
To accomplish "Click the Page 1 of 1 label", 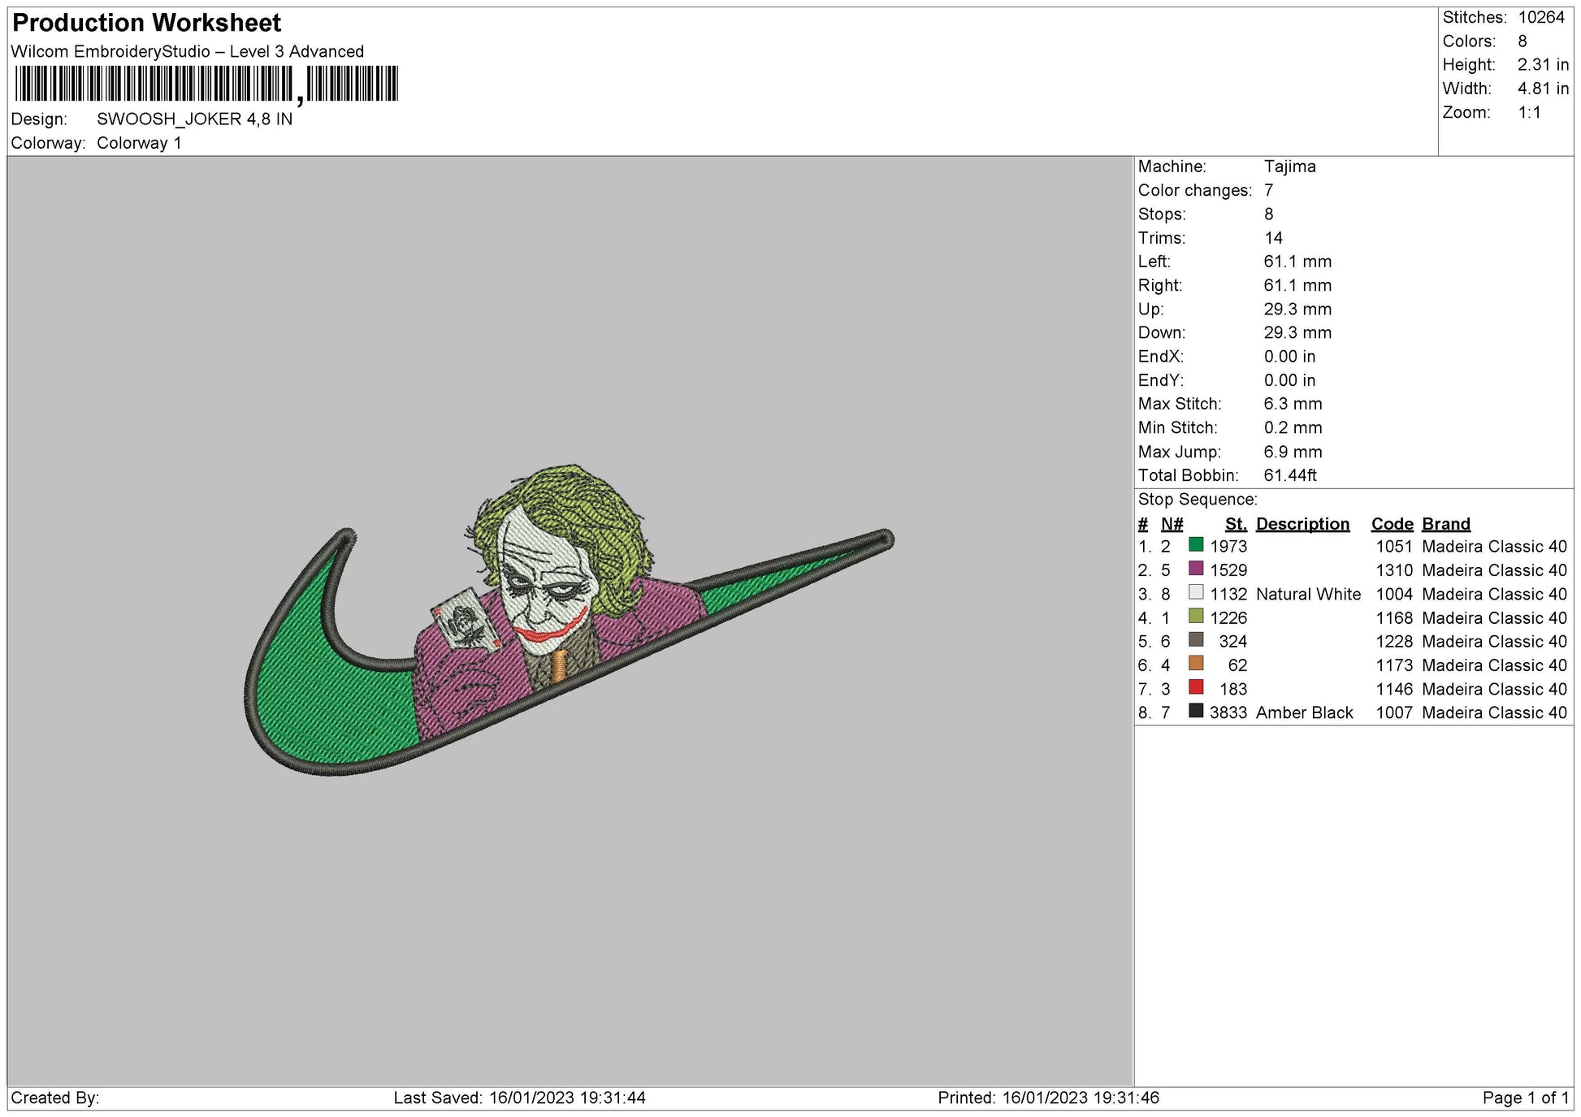I will tap(1525, 1098).
